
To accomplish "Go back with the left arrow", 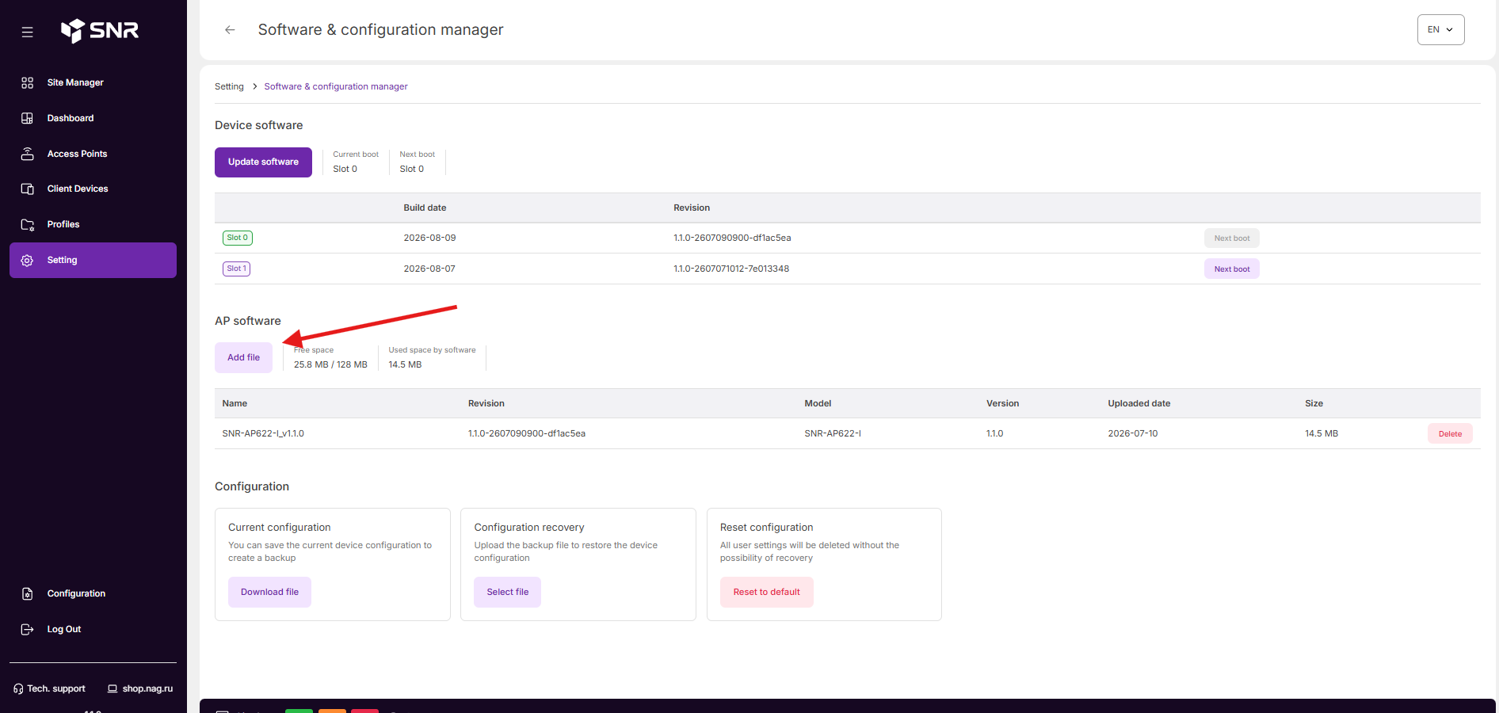I will [x=230, y=30].
